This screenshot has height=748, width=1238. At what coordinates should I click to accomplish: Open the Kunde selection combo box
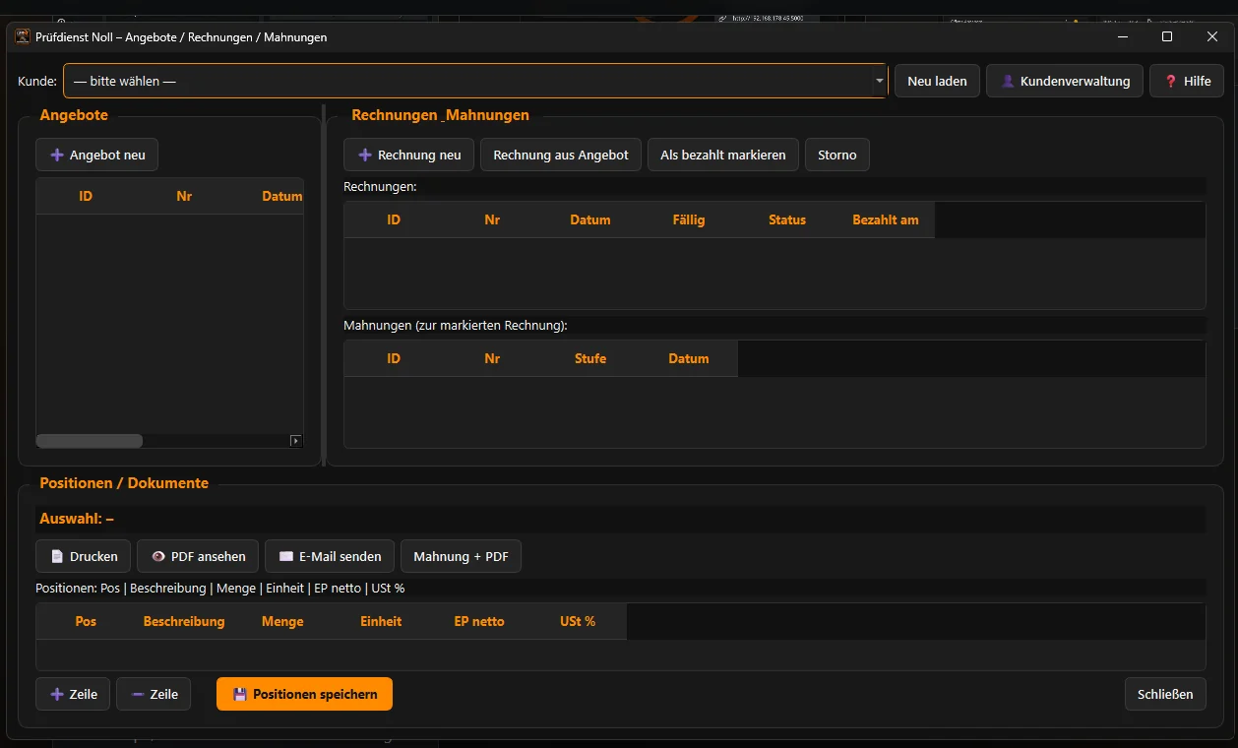click(475, 81)
